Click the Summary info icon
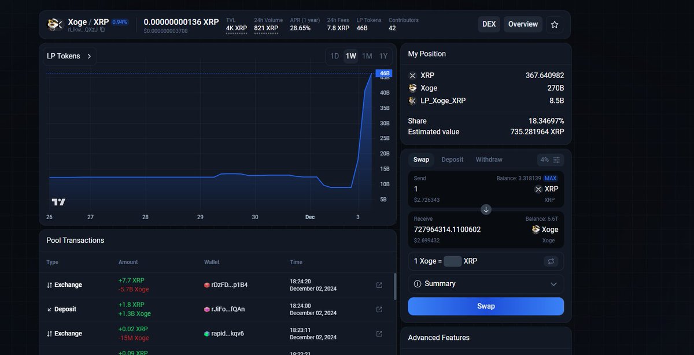 (418, 284)
